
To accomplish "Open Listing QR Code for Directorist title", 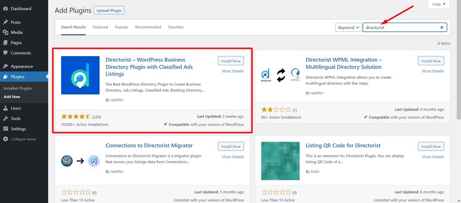I will click(x=343, y=145).
